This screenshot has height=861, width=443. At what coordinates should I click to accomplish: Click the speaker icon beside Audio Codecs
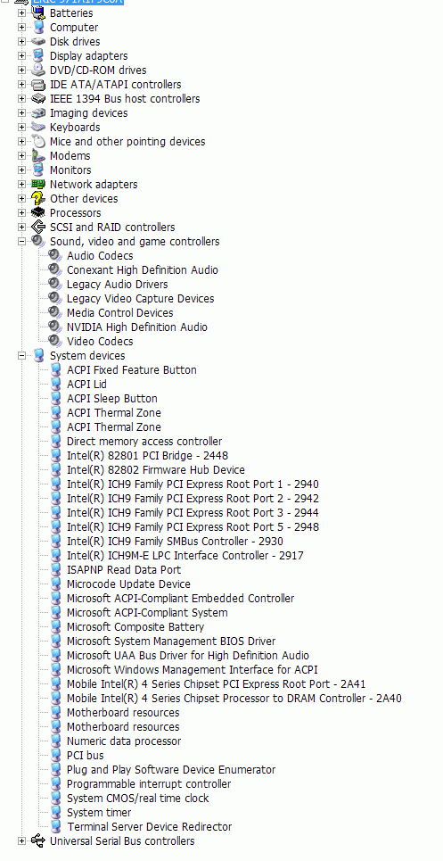tap(55, 255)
